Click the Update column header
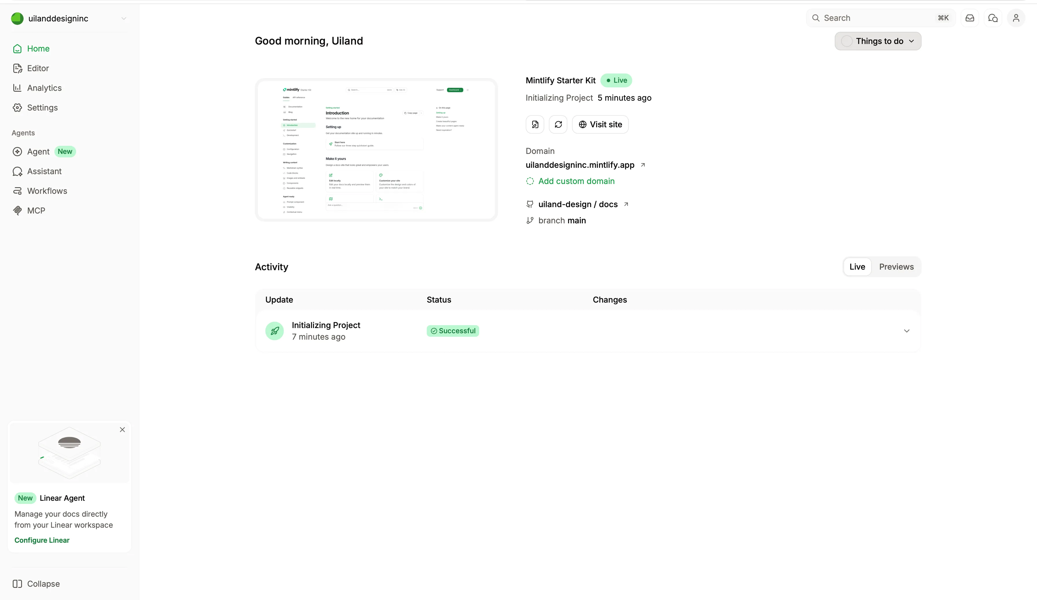The width and height of the screenshot is (1037, 600). coord(279,300)
